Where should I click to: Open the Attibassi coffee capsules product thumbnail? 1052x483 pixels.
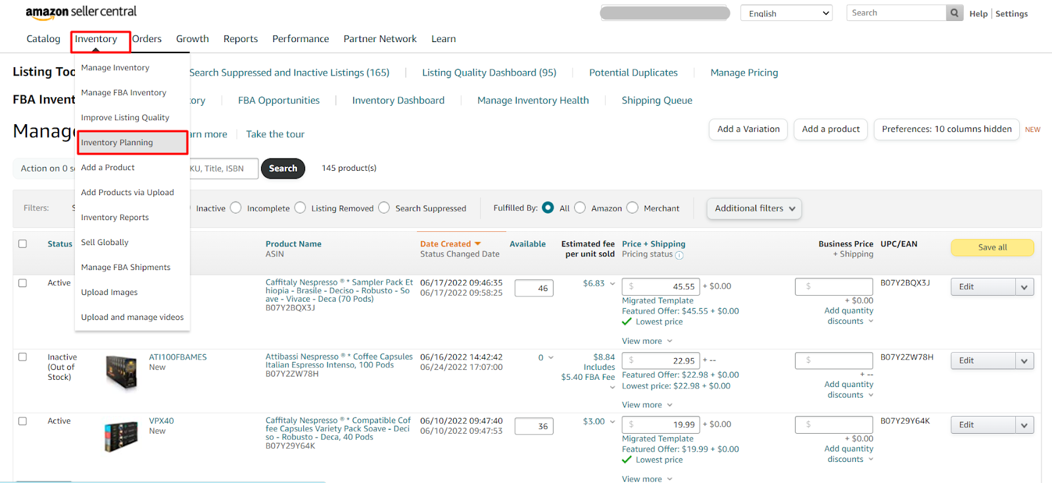122,372
